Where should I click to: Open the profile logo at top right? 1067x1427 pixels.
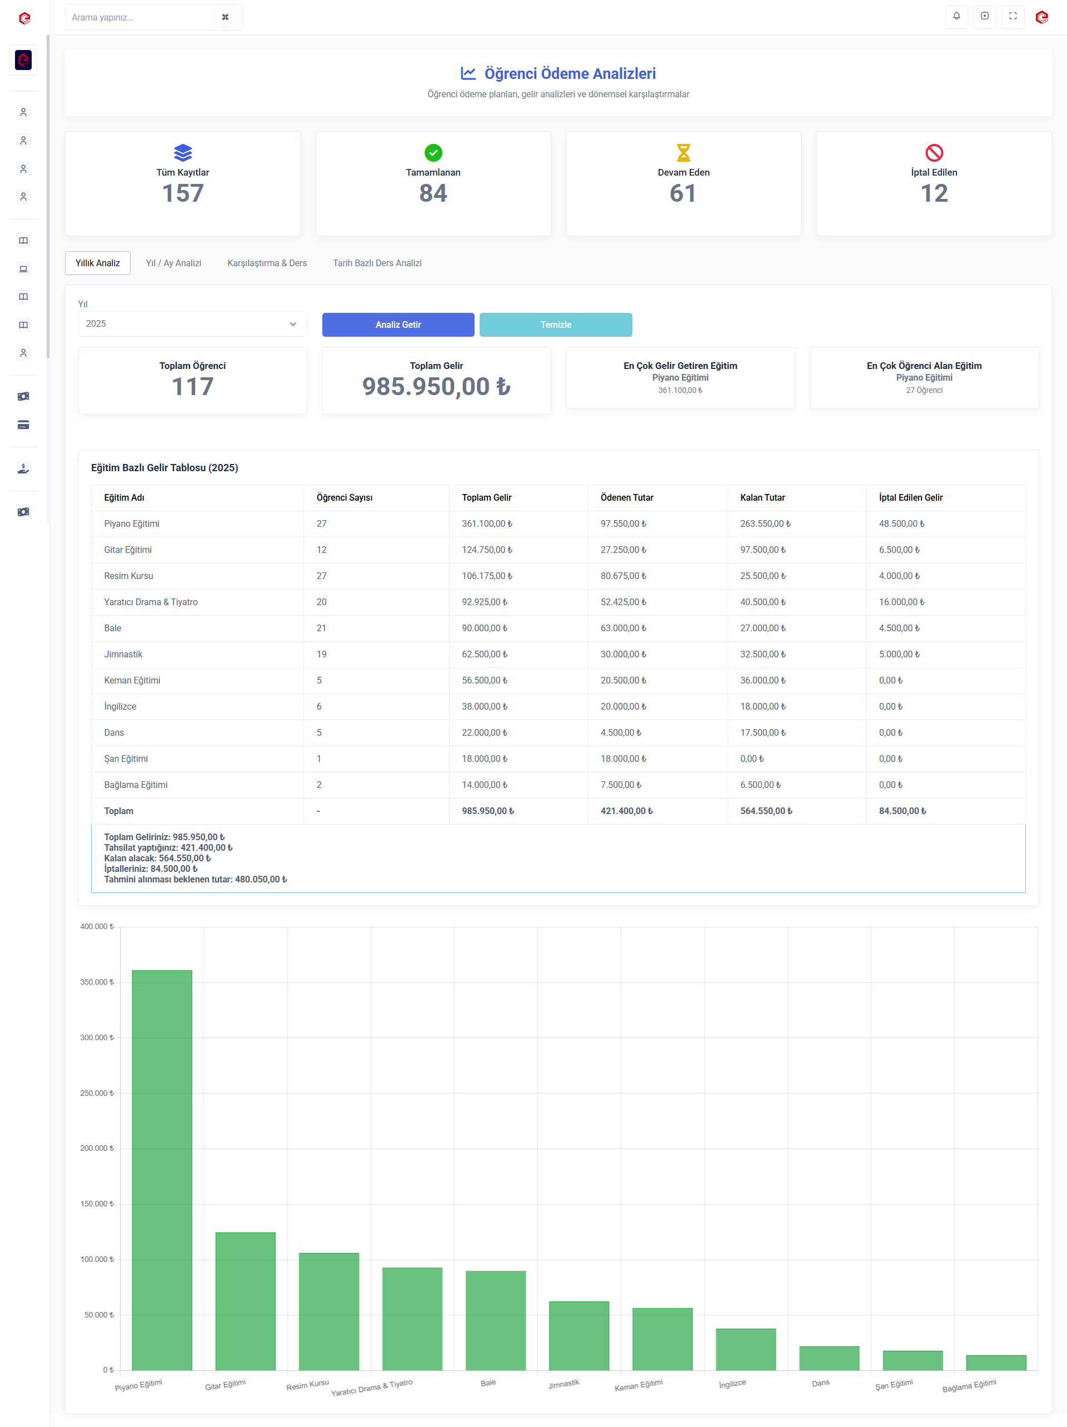1042,17
